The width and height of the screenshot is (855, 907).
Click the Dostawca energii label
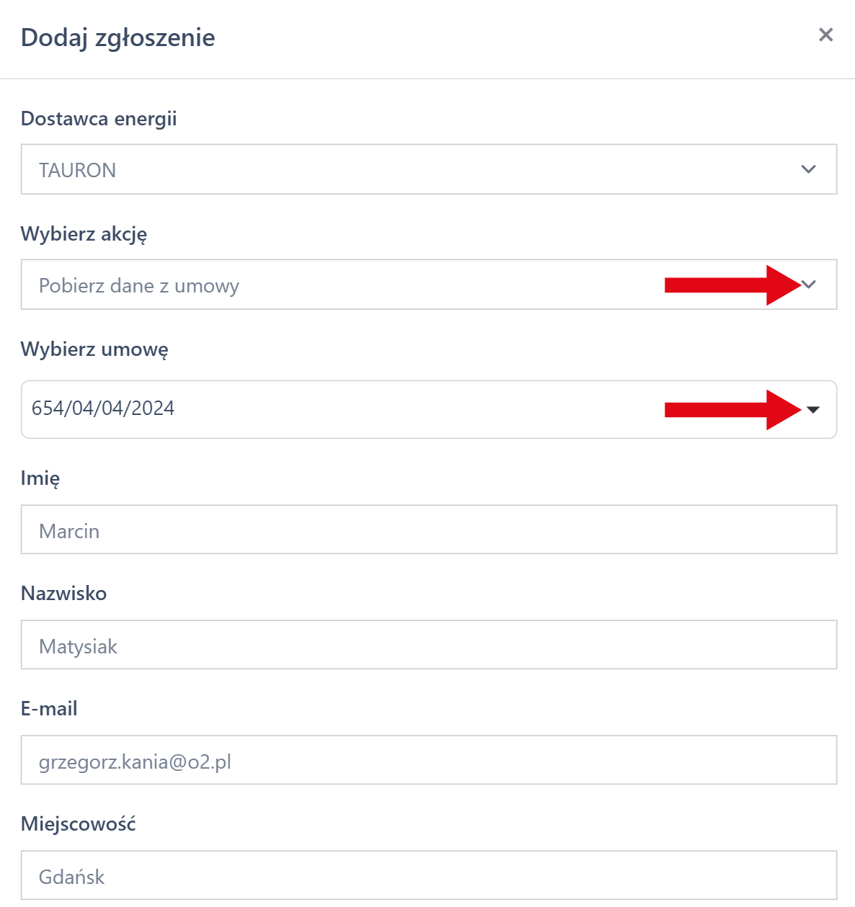pyautogui.click(x=99, y=119)
